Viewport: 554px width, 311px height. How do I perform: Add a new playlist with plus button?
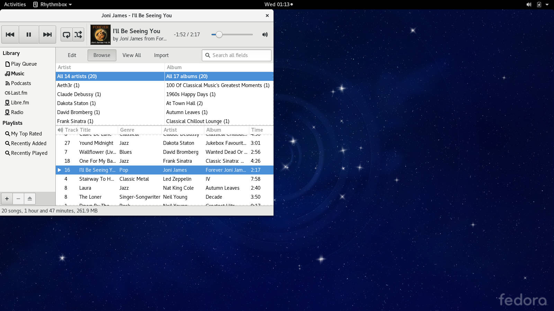(7, 199)
